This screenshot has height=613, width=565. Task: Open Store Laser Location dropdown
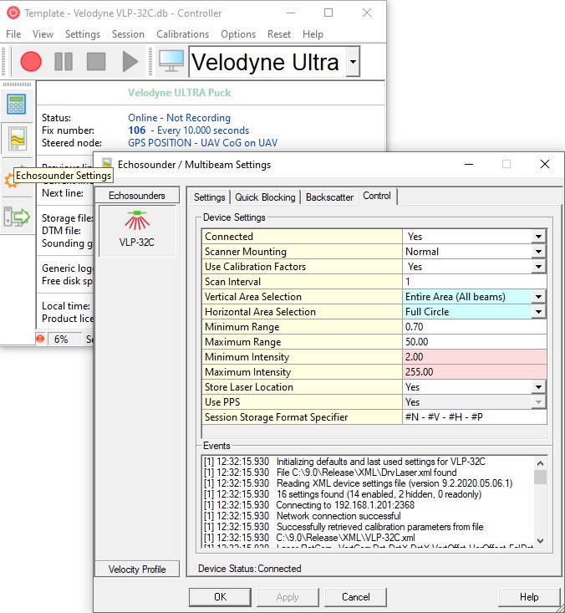pyautogui.click(x=539, y=387)
